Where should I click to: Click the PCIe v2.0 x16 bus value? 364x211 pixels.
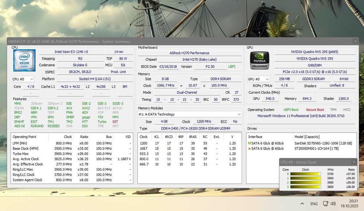pyautogui.click(x=314, y=72)
